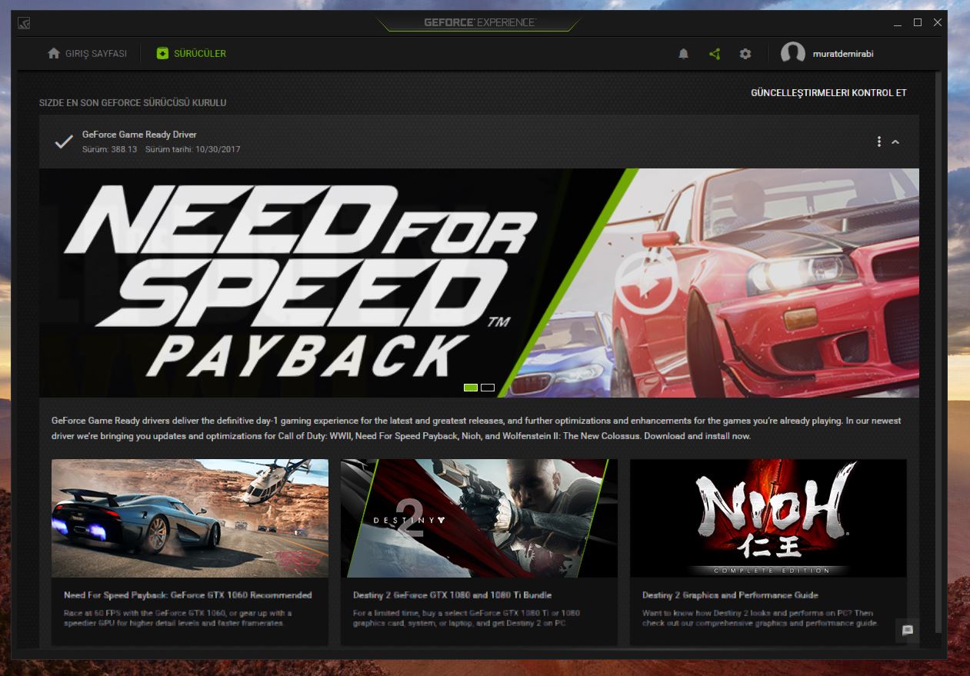Click the installed driver checkmark icon
The image size is (970, 676).
click(64, 142)
